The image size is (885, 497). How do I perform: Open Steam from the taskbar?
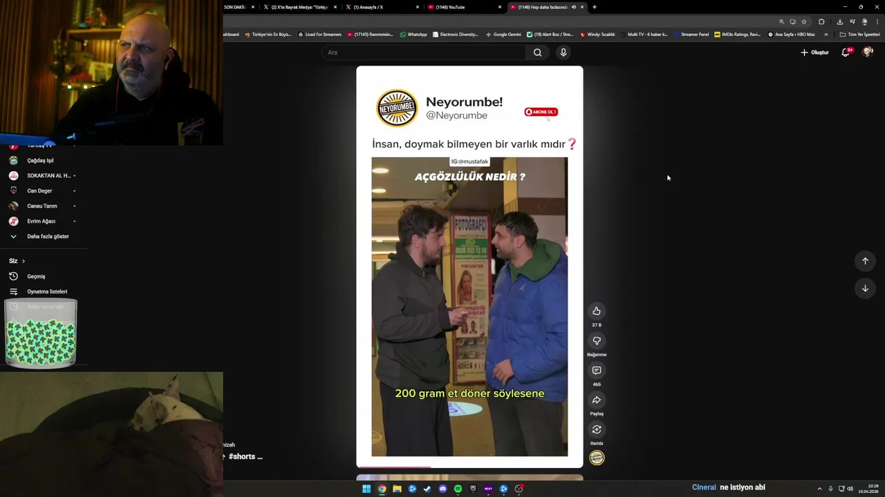point(427,489)
